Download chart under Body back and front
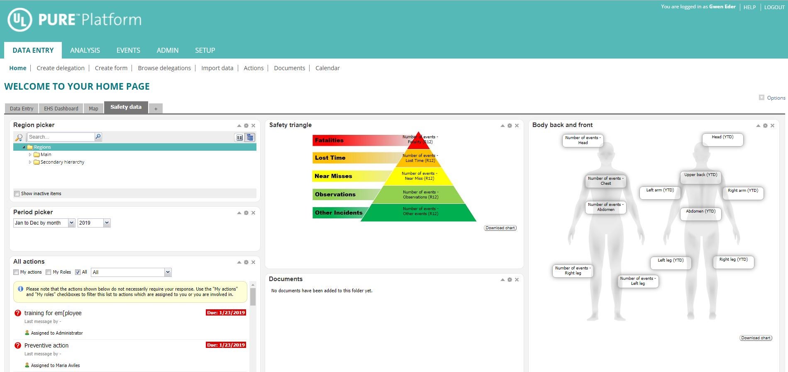Screen dimensions: 788x372 756,338
